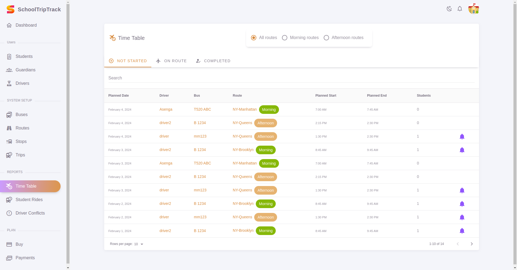Screen dimensions: 517x270
Task: Click next page arrow in the pagination
Action: click(471, 244)
